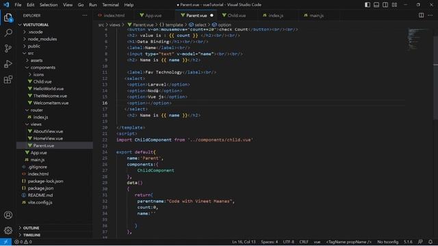Open the Extensions view
Viewport: 438px width, 246px height.
pos(8,79)
